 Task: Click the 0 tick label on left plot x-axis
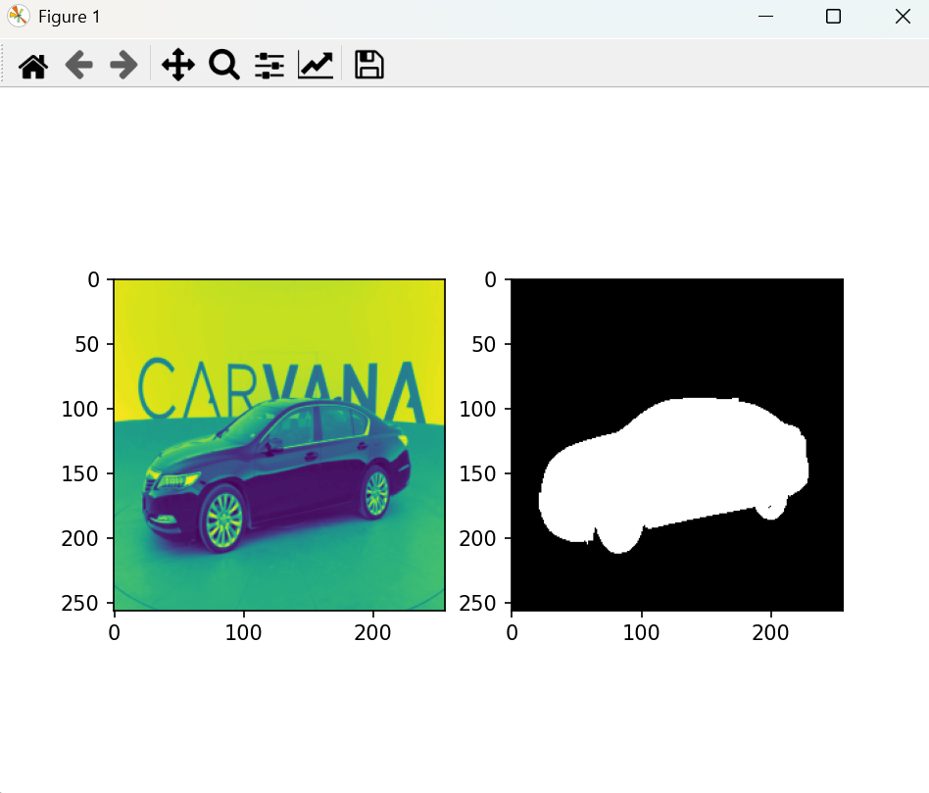(114, 632)
